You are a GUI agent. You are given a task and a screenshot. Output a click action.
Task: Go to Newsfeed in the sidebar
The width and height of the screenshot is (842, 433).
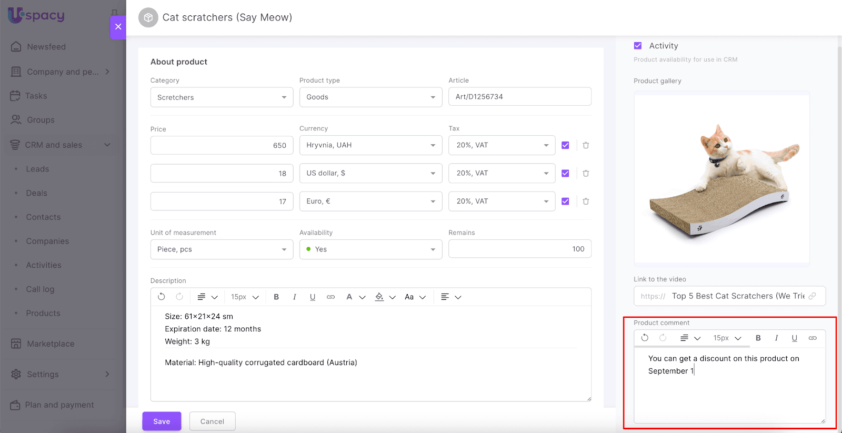pyautogui.click(x=46, y=47)
